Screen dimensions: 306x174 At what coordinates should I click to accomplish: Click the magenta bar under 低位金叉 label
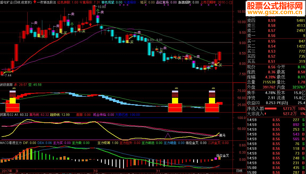click(216, 158)
